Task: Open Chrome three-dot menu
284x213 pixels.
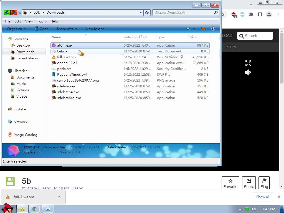Action: tap(278, 14)
